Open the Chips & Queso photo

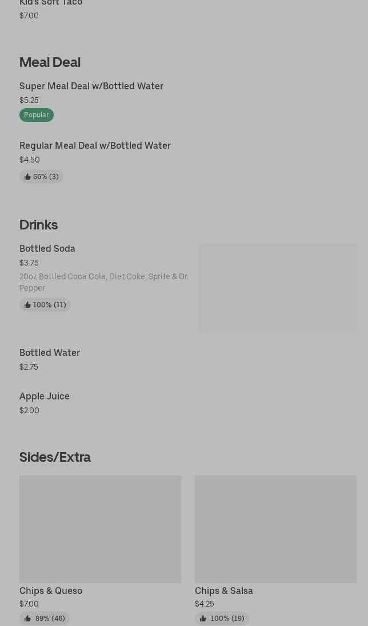[100, 529]
